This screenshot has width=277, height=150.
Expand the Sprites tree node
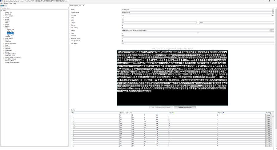[x=4, y=19]
